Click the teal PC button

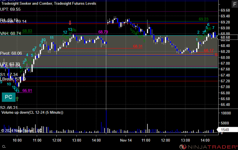click(9, 97)
